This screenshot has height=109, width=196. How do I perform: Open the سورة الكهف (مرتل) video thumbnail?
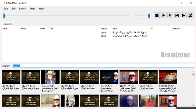70,77
